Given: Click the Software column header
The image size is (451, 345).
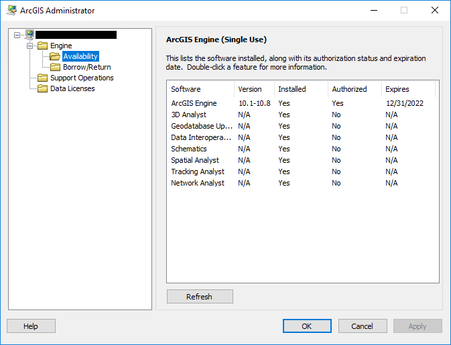Looking at the screenshot, I should (200, 89).
